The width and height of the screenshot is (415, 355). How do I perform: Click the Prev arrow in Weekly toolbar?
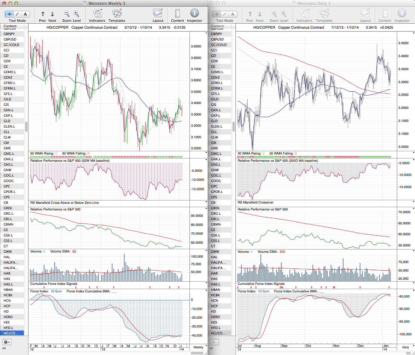coord(43,14)
